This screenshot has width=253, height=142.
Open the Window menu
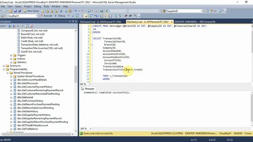[x=56, y=6]
